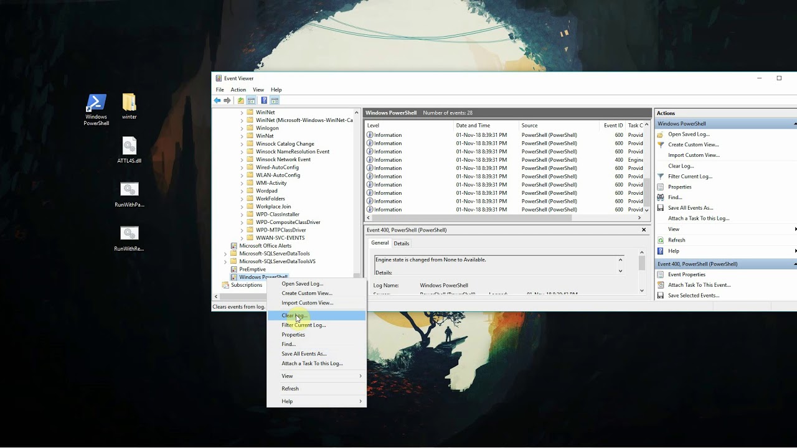Close the Event 400 details pane
Screen dimensions: 797x448
coord(644,230)
